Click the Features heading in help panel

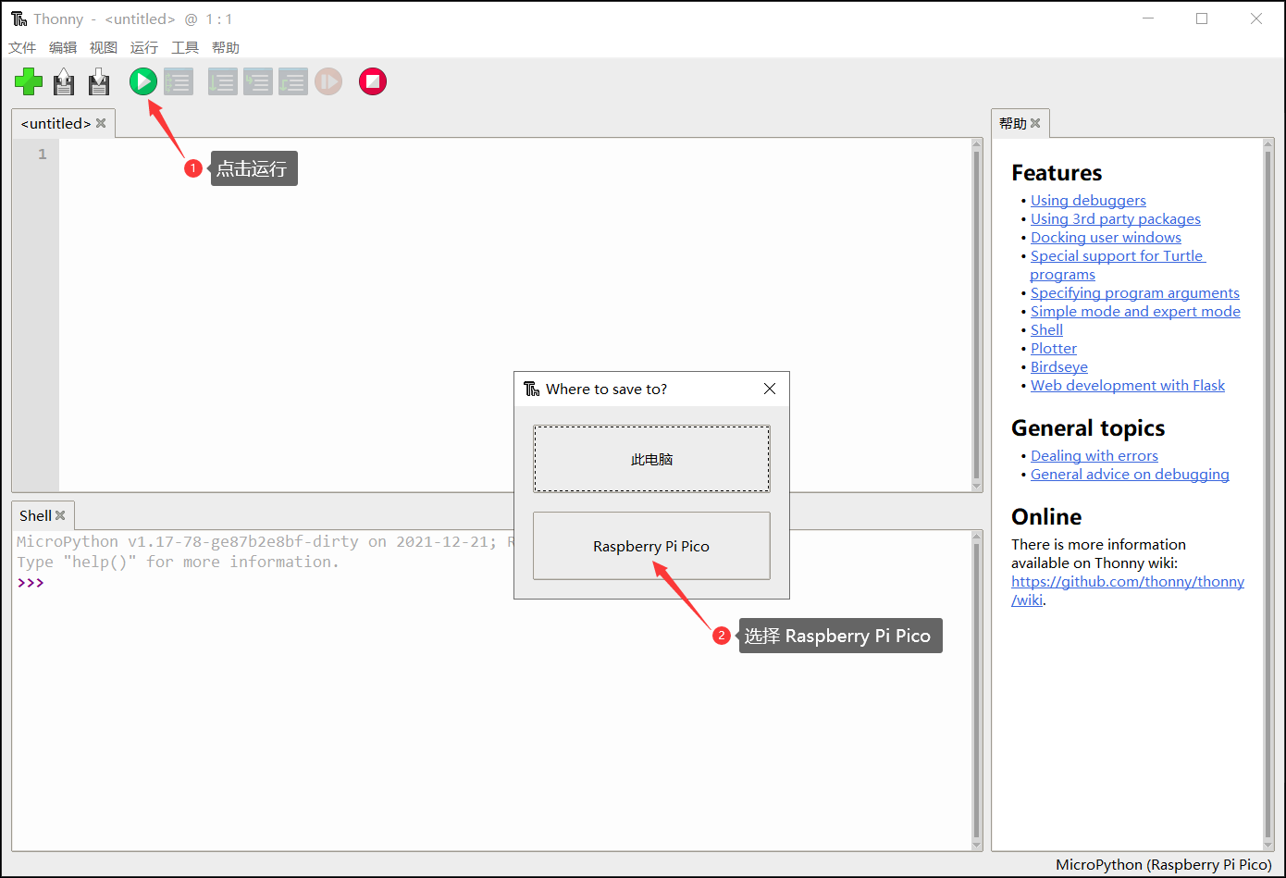[1057, 173]
